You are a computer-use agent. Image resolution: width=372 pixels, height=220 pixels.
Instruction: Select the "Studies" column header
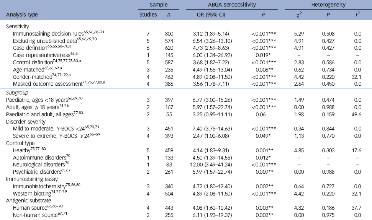[148, 15]
